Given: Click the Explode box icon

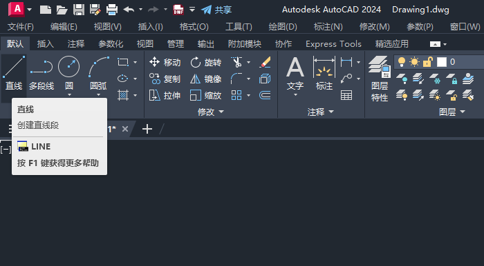Looking at the screenshot, I should pos(265,79).
